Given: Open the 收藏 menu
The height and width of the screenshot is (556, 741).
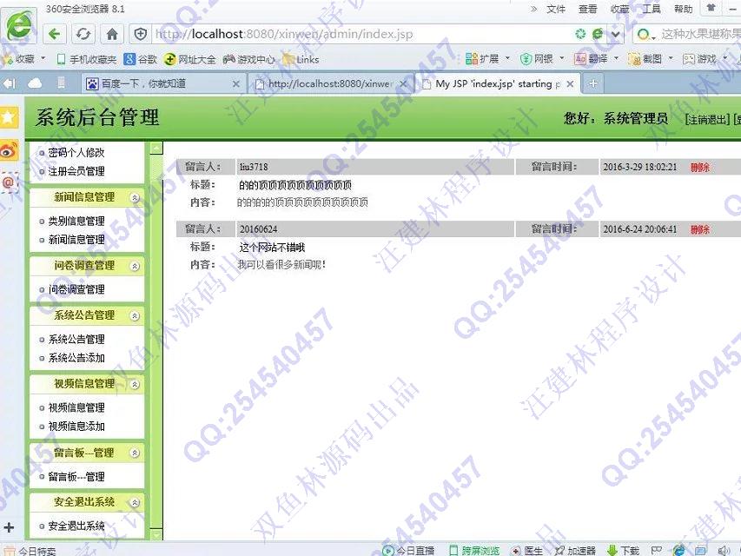Looking at the screenshot, I should point(619,9).
